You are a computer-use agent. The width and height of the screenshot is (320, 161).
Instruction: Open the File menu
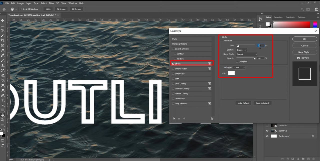(7, 3)
